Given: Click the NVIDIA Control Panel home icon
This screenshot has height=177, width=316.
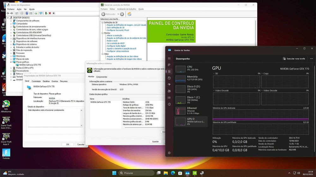Looking at the screenshot, I should (129, 14).
